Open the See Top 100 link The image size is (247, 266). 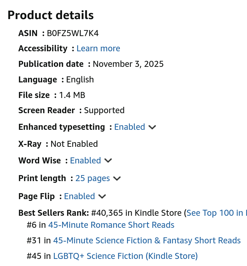216,213
